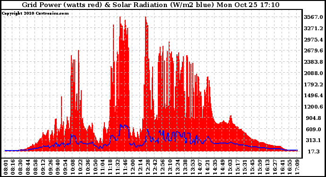Click the 13:53 time label

pyautogui.click(x=192, y=167)
